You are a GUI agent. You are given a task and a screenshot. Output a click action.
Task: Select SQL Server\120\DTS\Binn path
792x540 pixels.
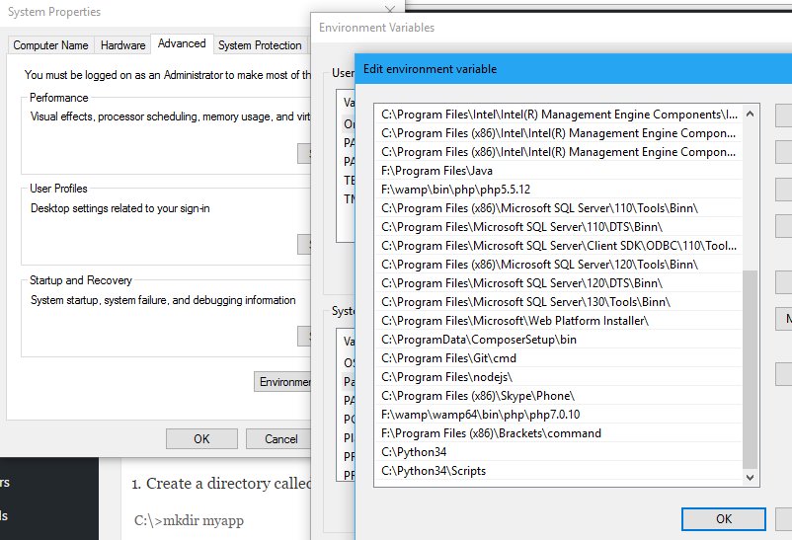pyautogui.click(x=559, y=282)
